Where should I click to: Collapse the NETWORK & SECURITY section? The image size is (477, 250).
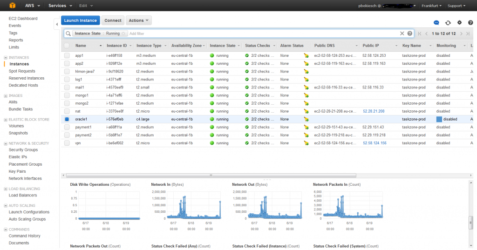tap(6, 143)
